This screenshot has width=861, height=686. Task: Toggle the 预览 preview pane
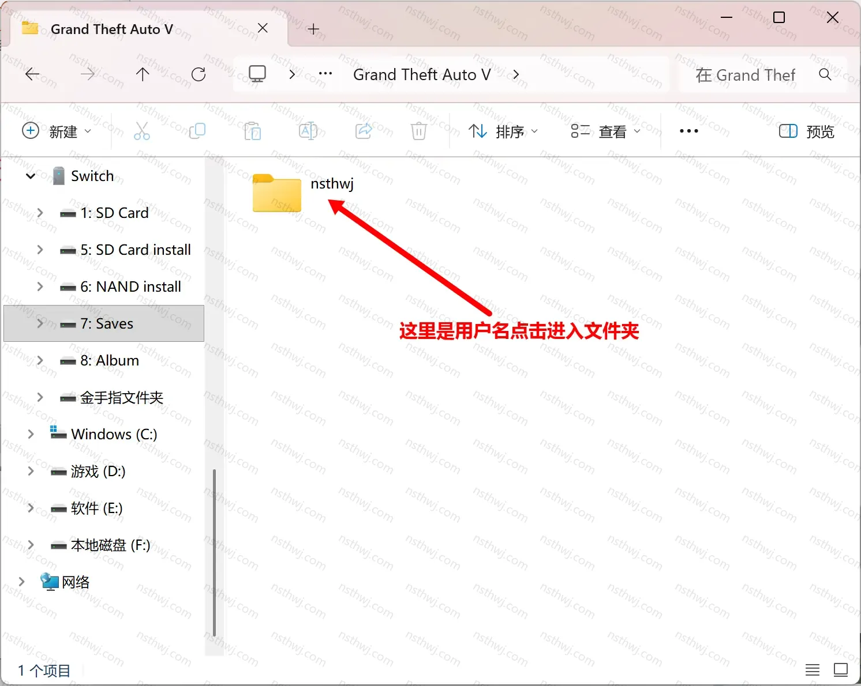[x=806, y=131]
